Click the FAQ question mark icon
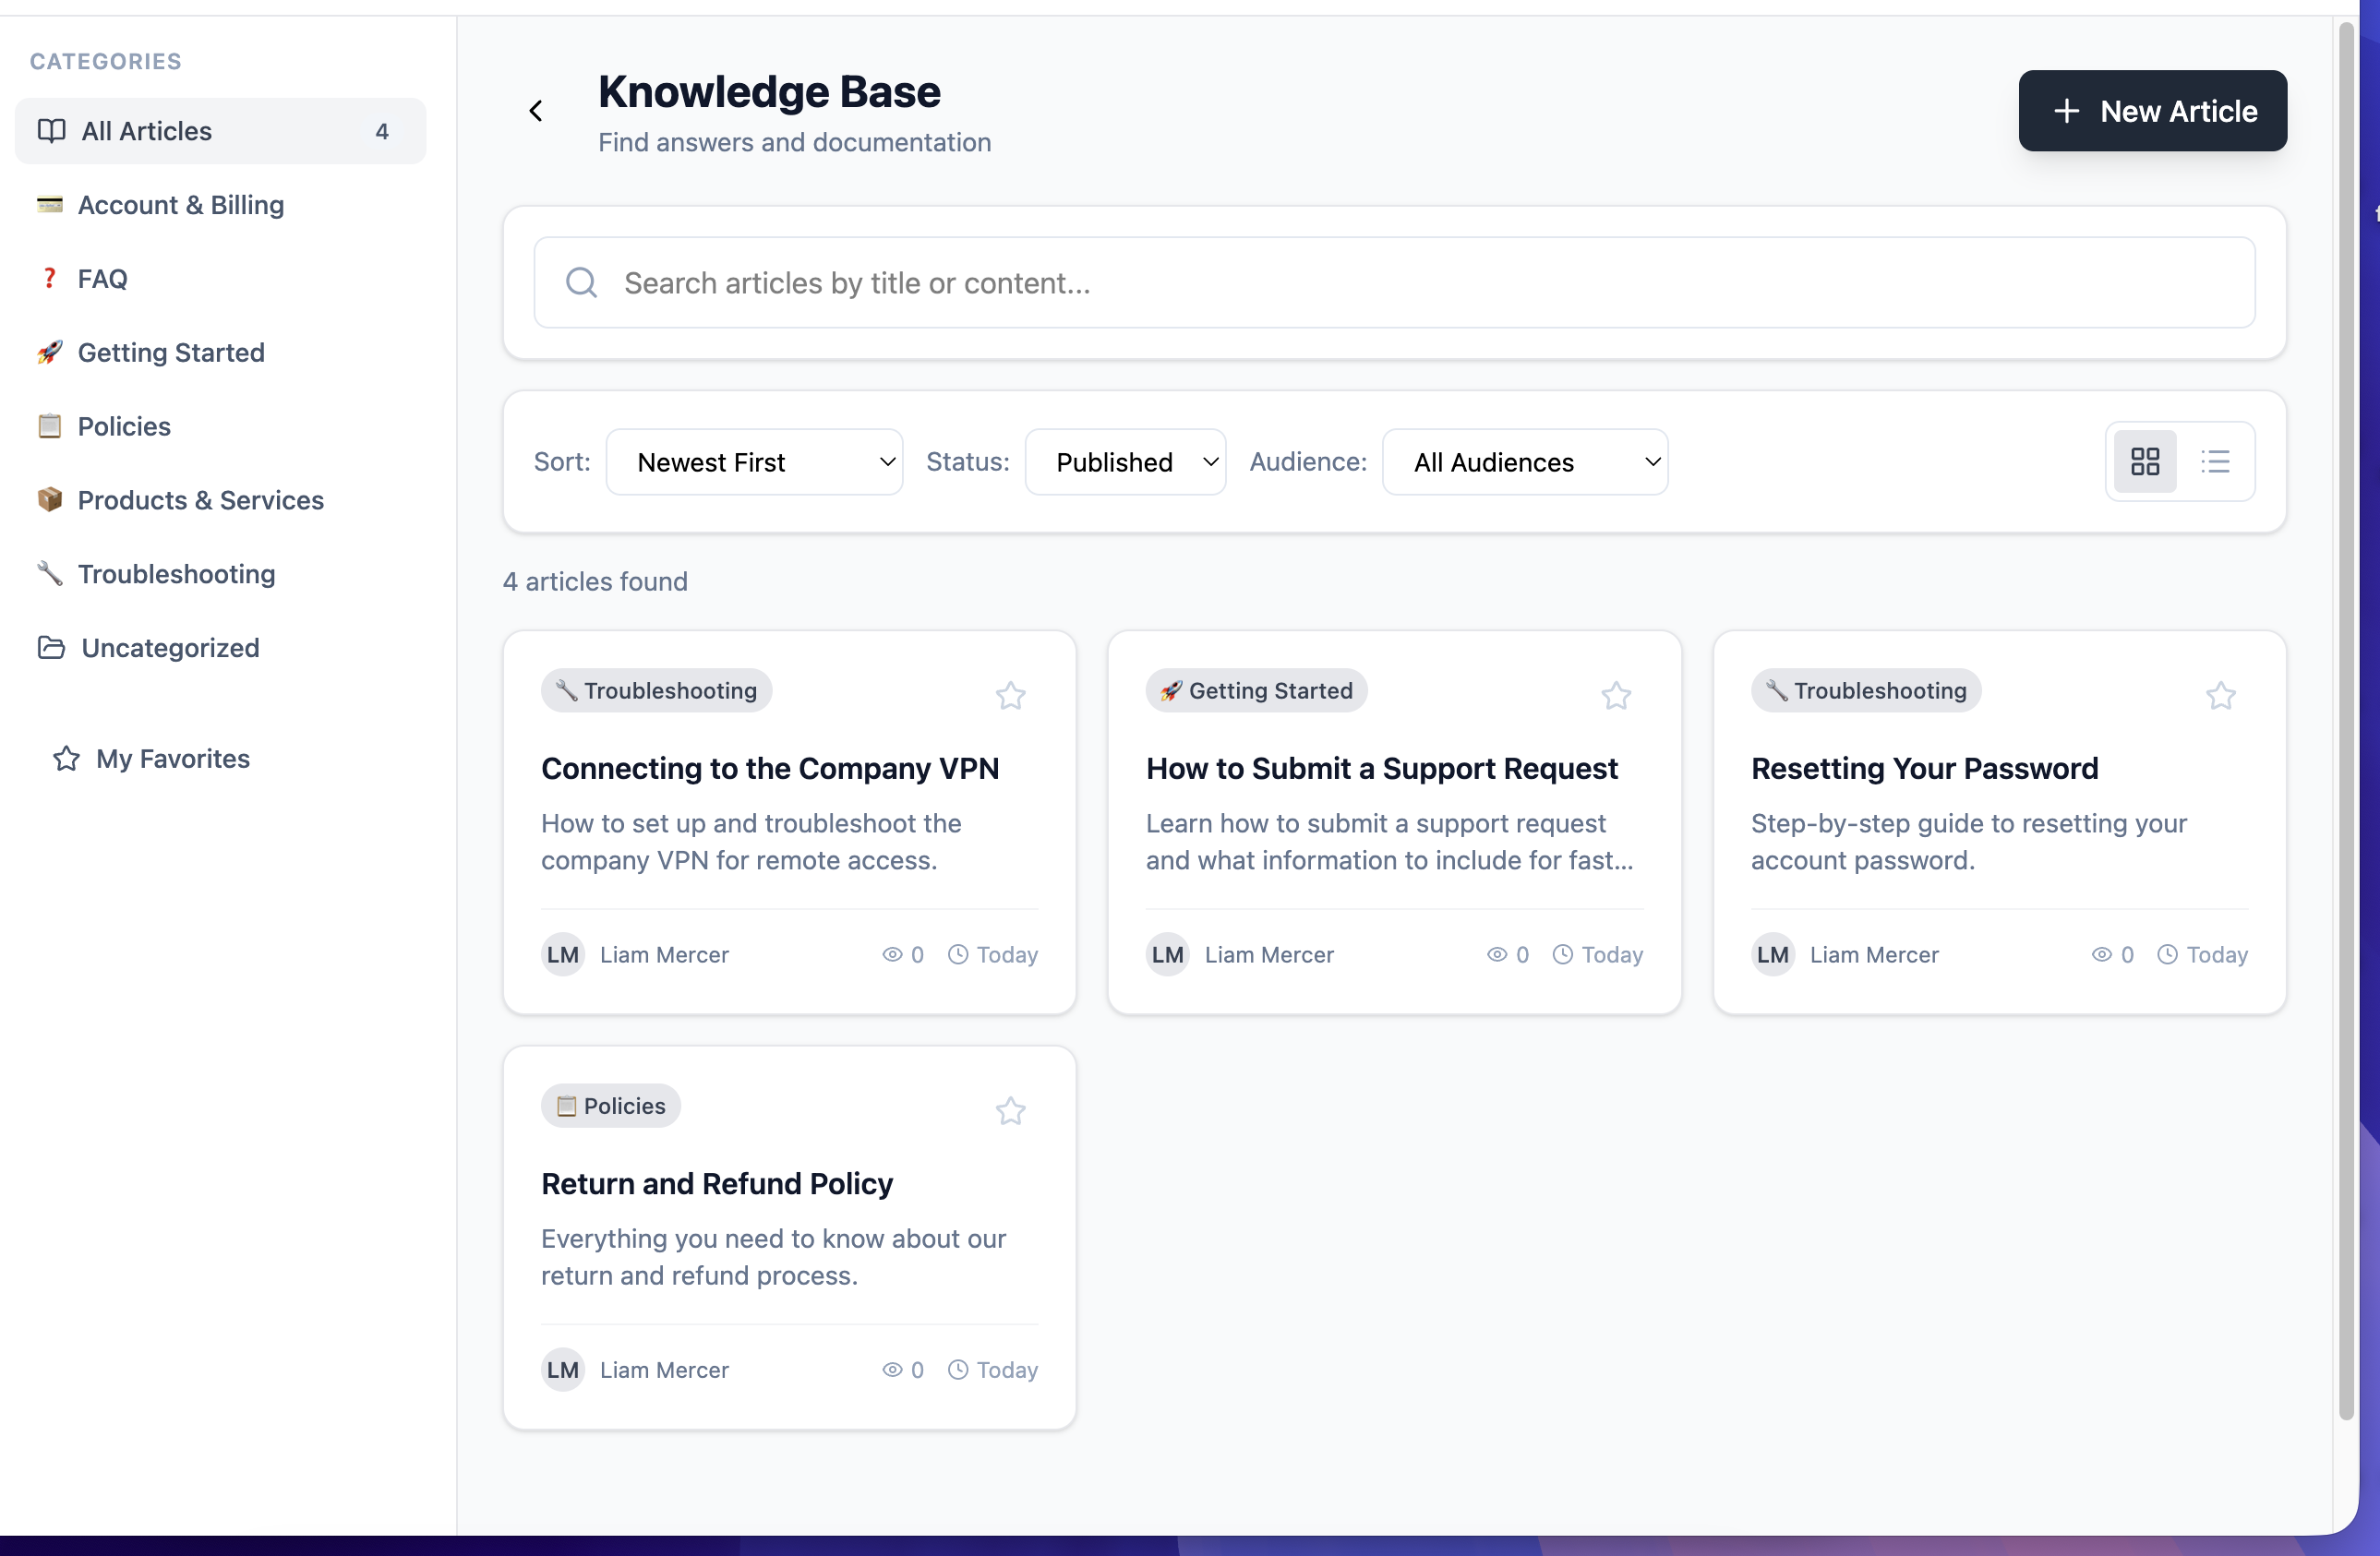This screenshot has width=2380, height=1556. coord(49,278)
